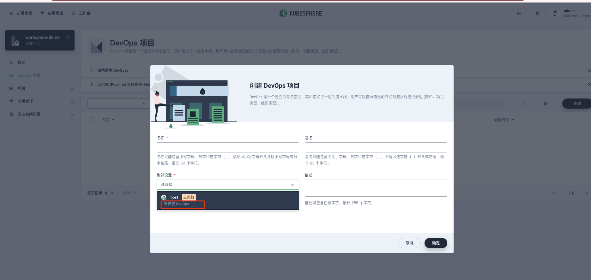
Task: Go to the next page arrow
Action: point(585,193)
